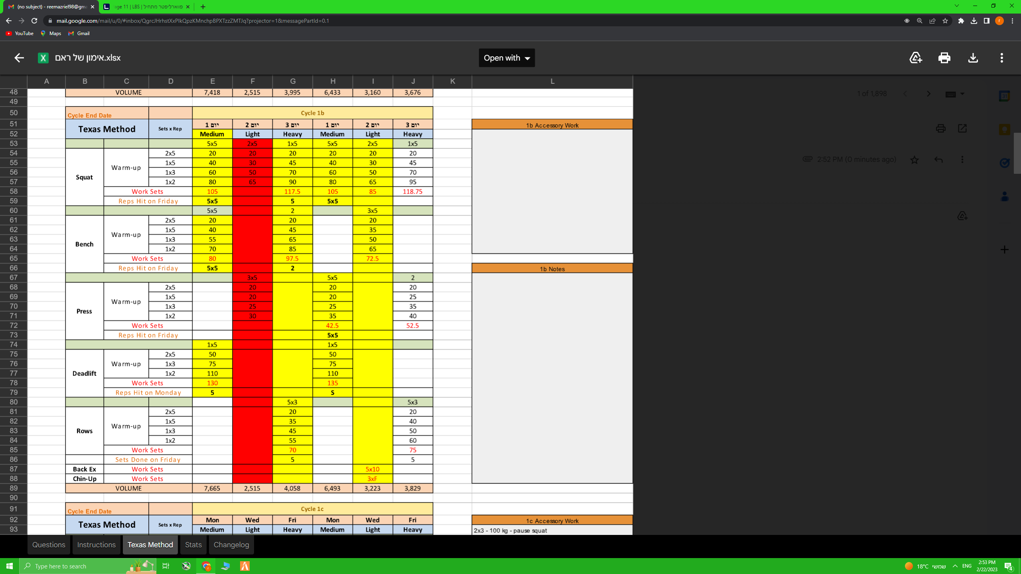
Task: Click volume cell 7,665
Action: 212,488
